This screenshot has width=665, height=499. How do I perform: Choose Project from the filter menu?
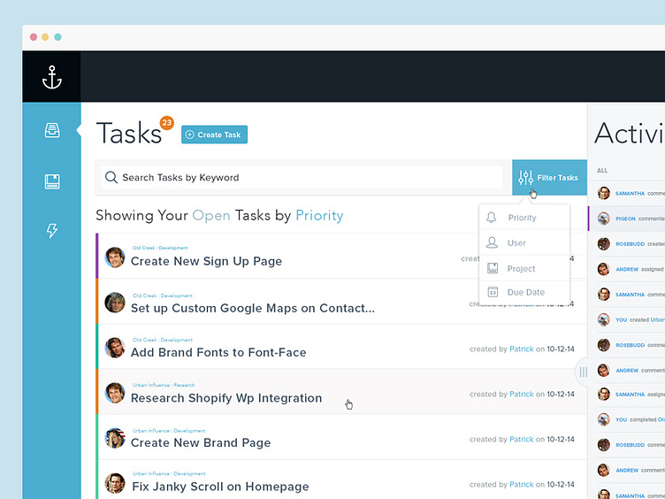point(524,269)
